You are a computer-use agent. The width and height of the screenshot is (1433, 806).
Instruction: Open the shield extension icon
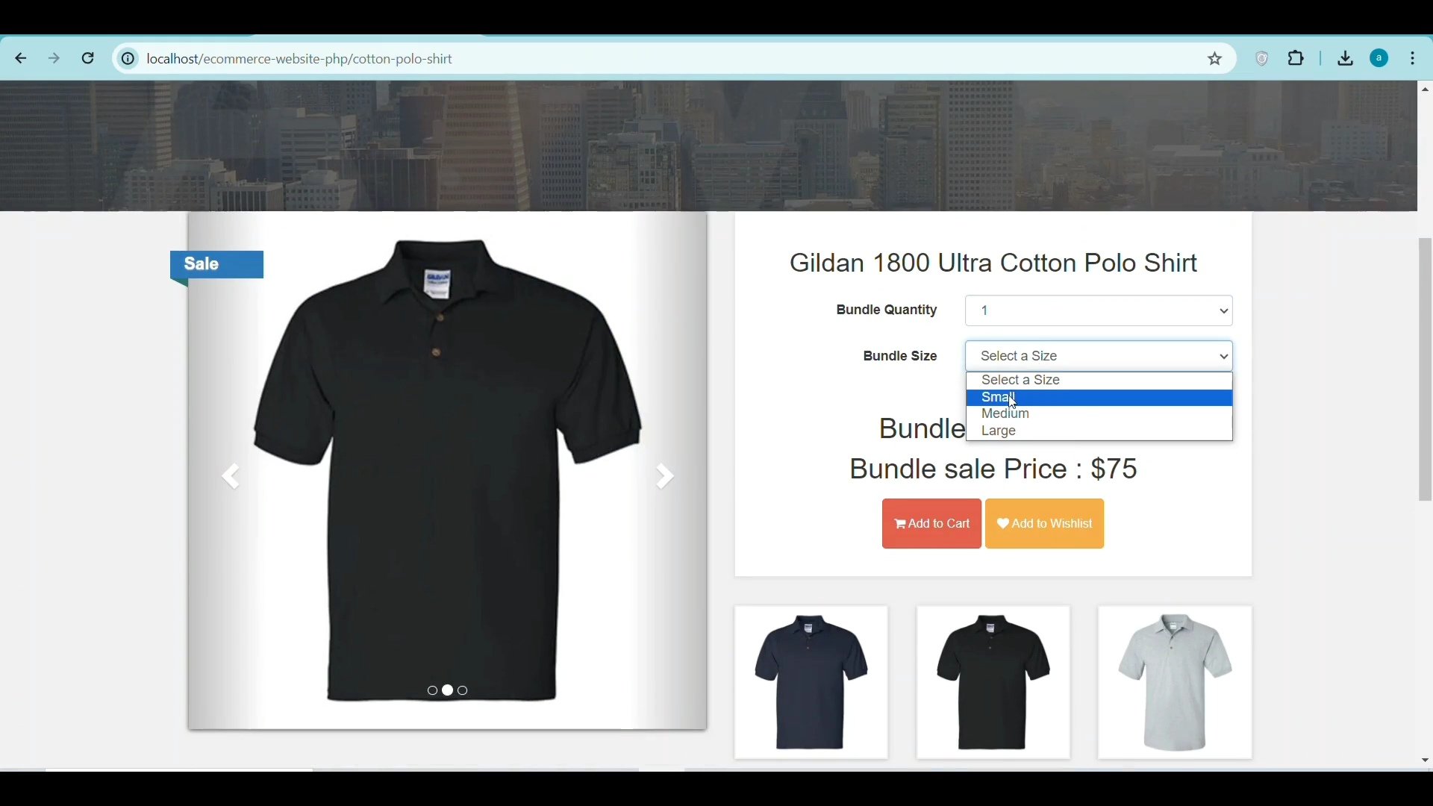pyautogui.click(x=1262, y=58)
